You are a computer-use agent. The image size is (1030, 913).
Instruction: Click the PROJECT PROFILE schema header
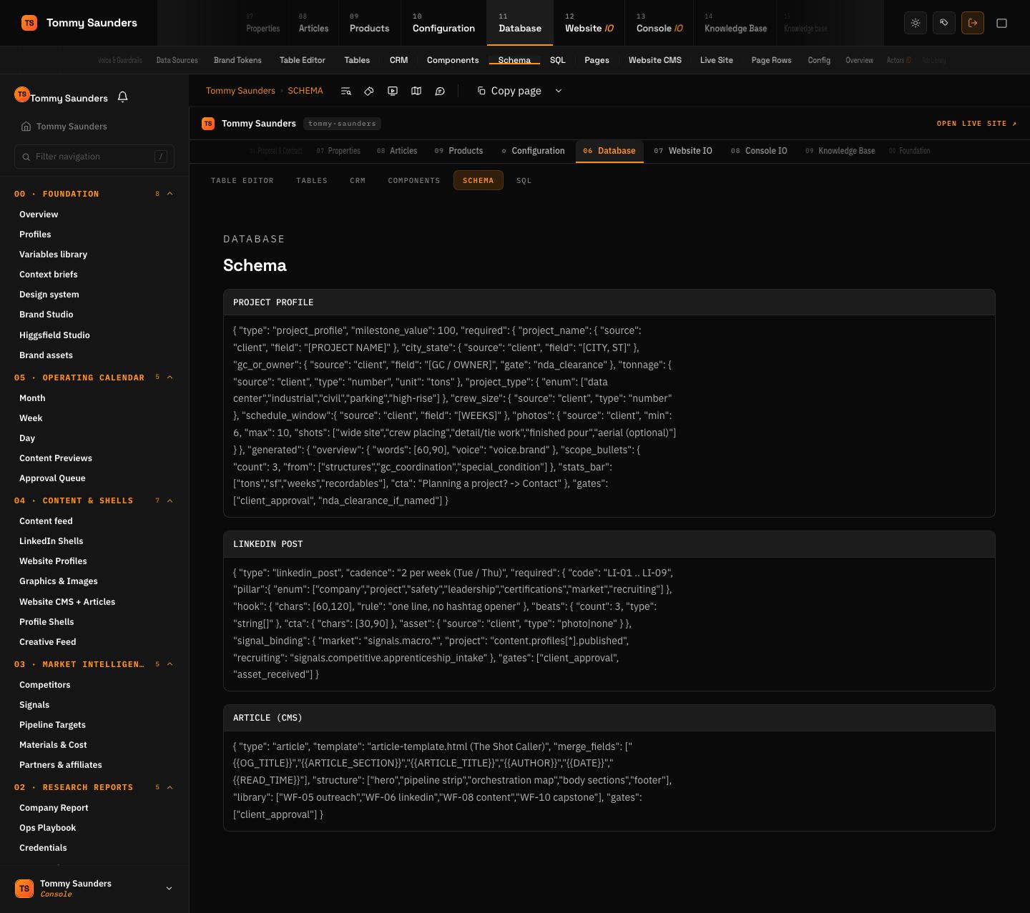click(609, 302)
